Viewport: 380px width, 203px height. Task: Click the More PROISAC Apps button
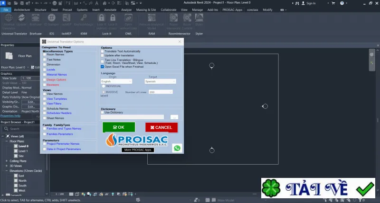(138, 150)
